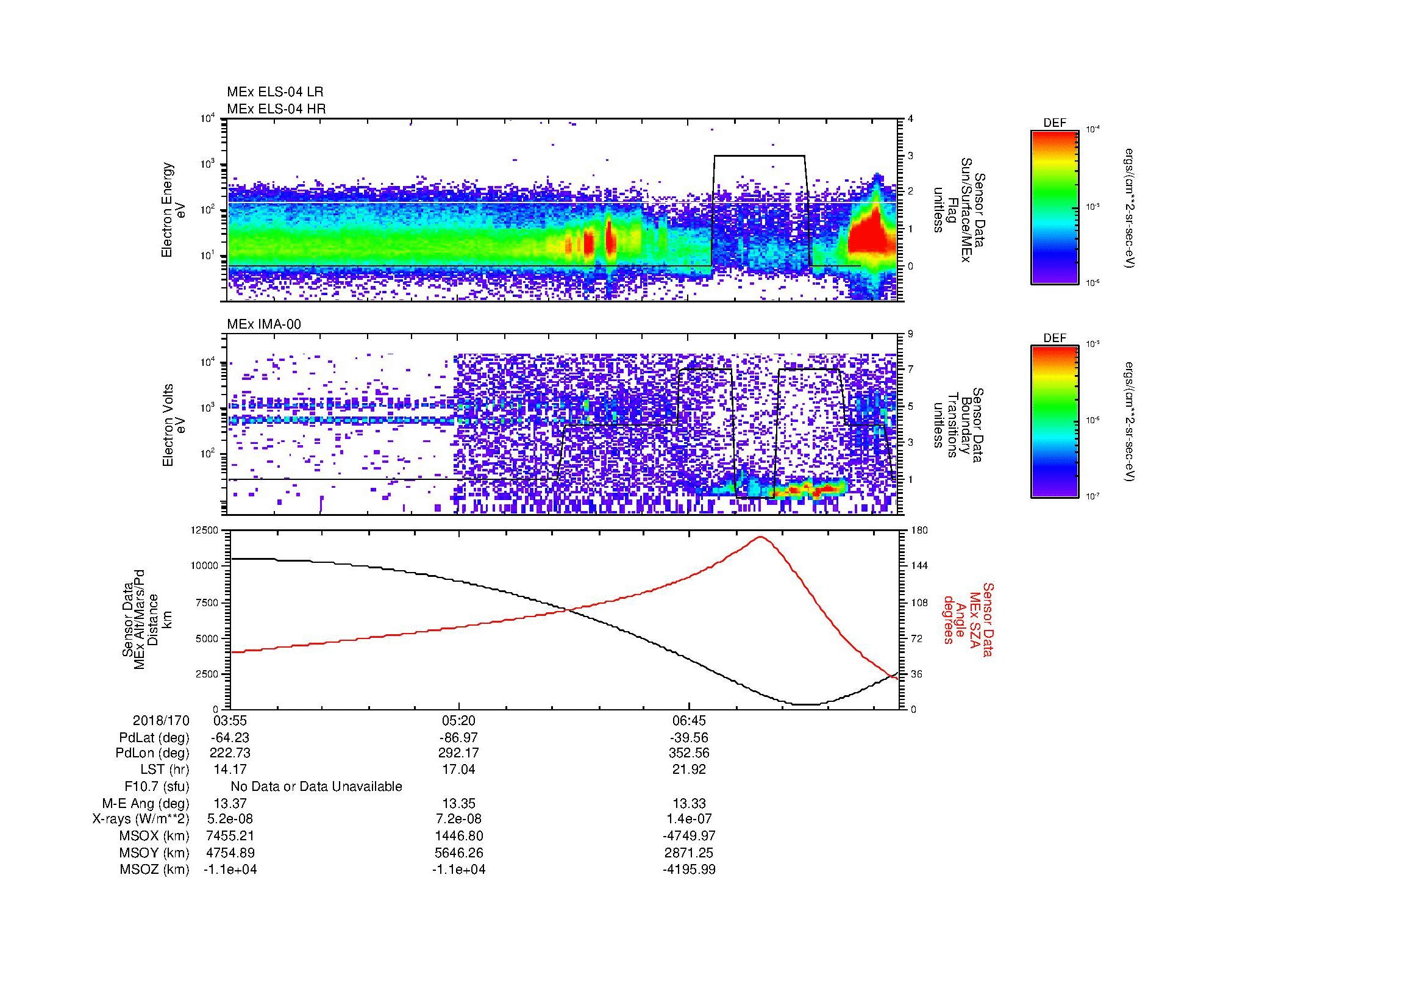The image size is (1426, 1008).
Task: Click the date label '2018/170'
Action: pos(161,720)
